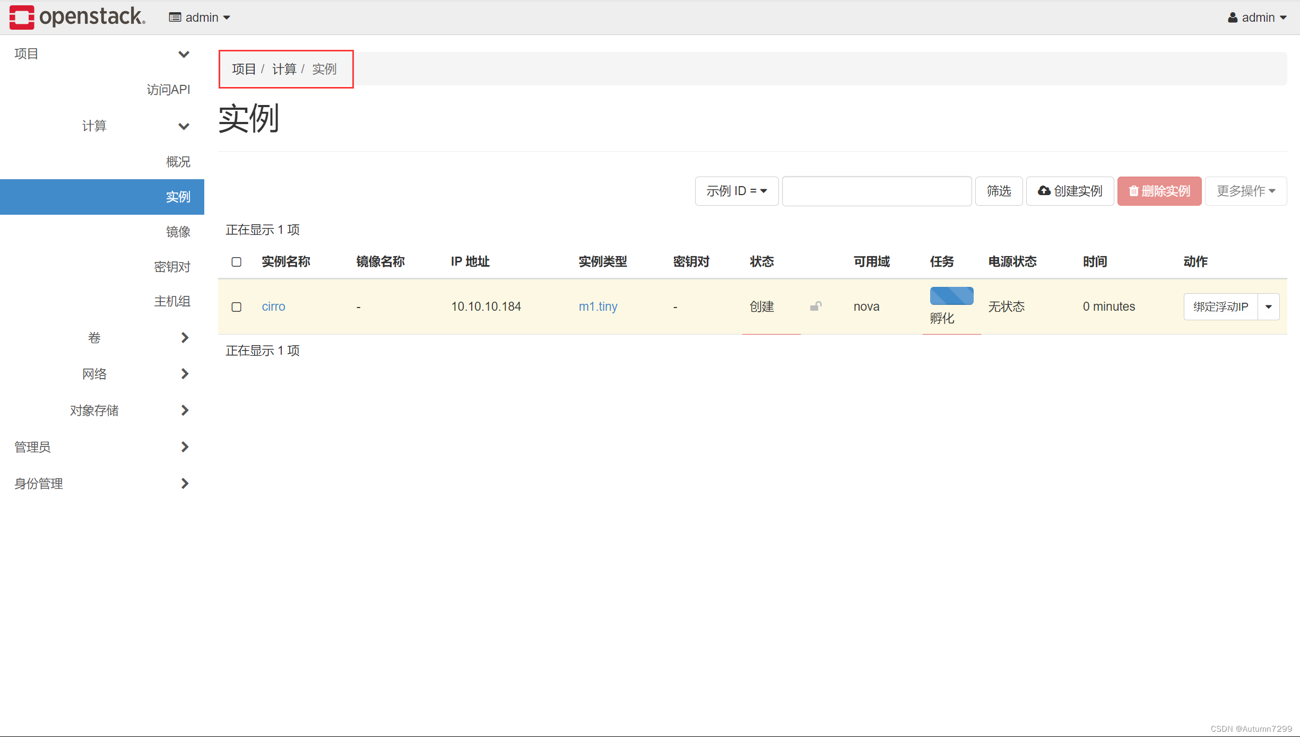The height and width of the screenshot is (737, 1300).
Task: Click the 无状态 power state cell
Action: point(1006,306)
